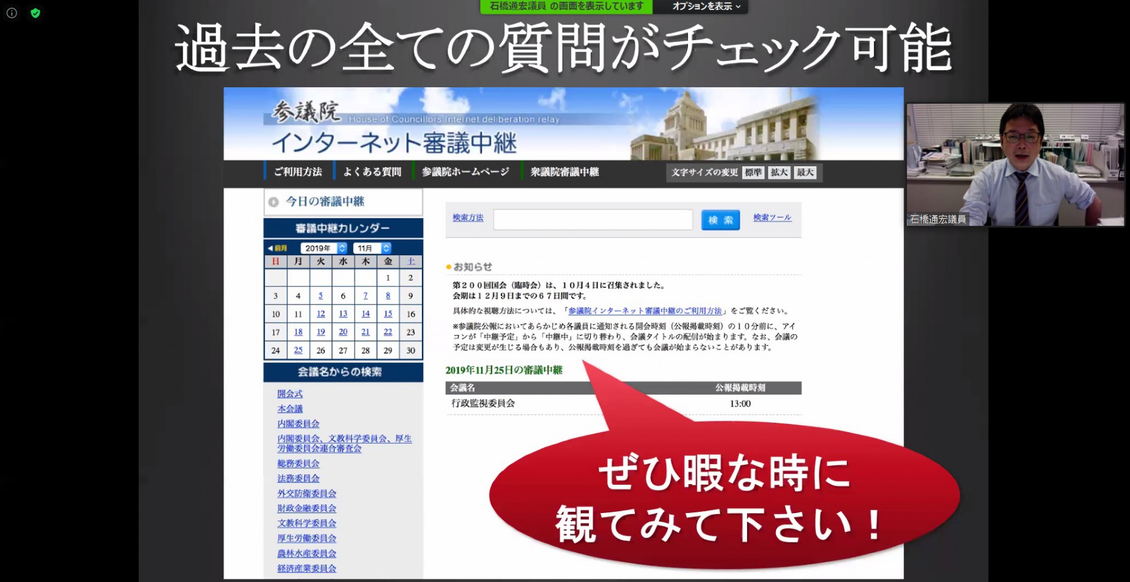Select November 12 in calendar

pos(321,314)
